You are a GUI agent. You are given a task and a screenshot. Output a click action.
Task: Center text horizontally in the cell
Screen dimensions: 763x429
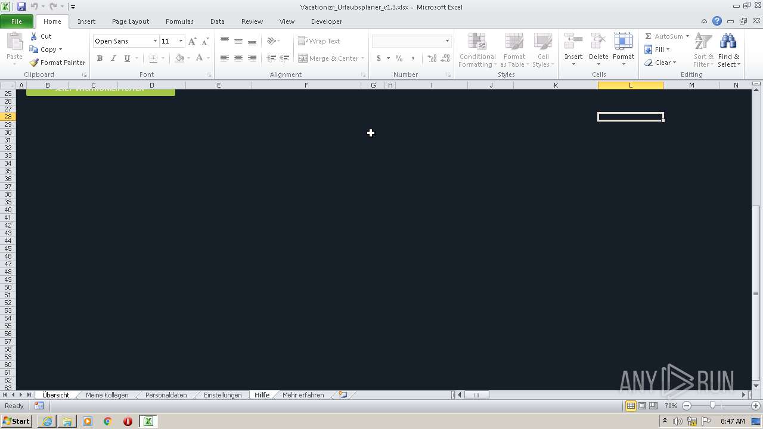[238, 58]
